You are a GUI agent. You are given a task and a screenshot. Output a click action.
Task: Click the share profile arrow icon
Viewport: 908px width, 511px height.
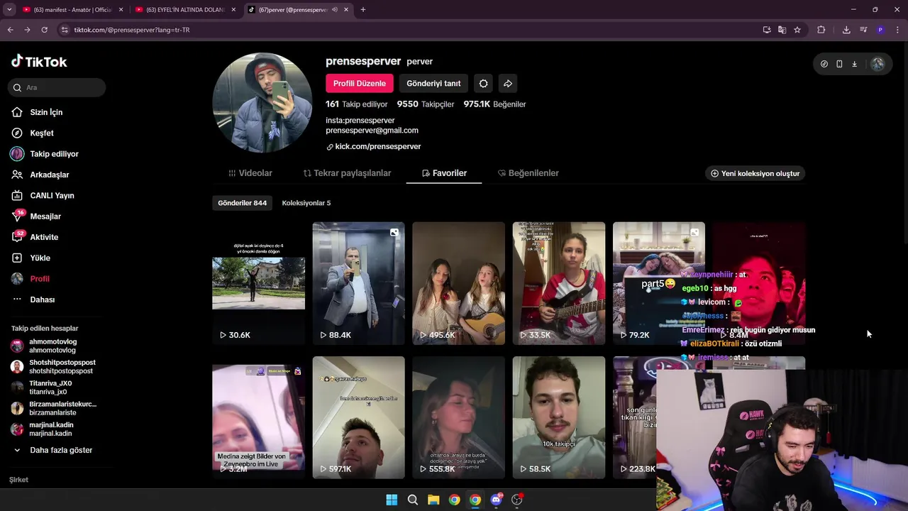pyautogui.click(x=508, y=84)
